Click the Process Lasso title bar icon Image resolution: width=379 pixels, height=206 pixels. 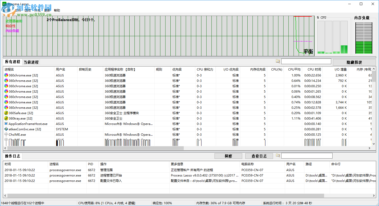tap(4, 4)
